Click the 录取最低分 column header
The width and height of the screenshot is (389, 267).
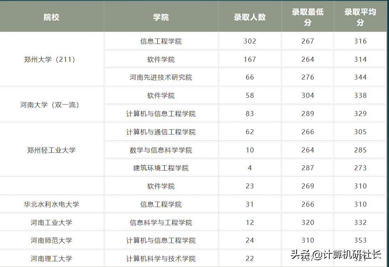[x=308, y=16]
